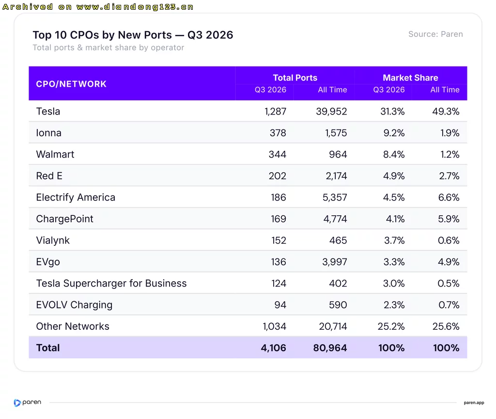Click the '31.3%' market share value
This screenshot has width=496, height=419.
point(392,112)
